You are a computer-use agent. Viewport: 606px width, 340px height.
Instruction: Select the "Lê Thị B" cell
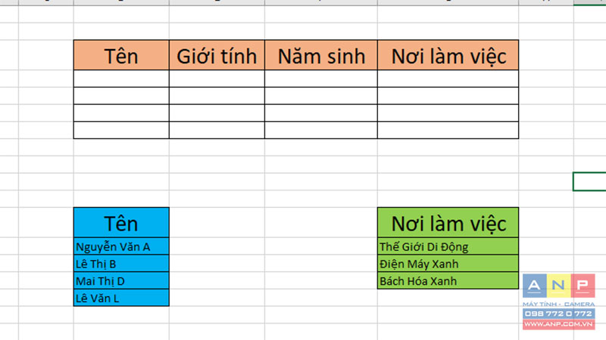pyautogui.click(x=121, y=263)
